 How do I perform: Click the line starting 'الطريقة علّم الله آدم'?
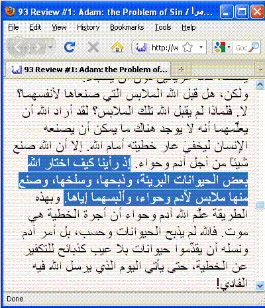click(138, 215)
